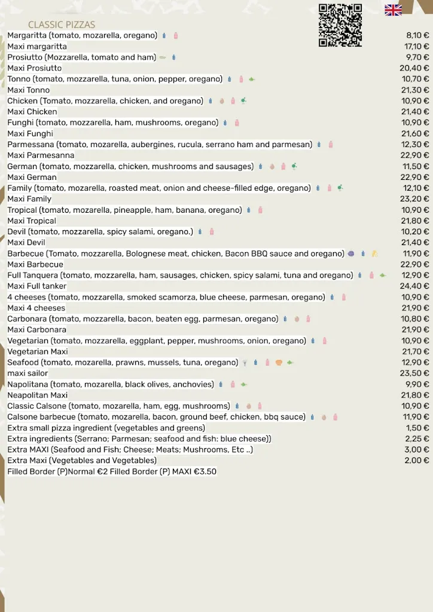Select the UK flag language icon
The width and height of the screenshot is (433, 612).
click(393, 10)
